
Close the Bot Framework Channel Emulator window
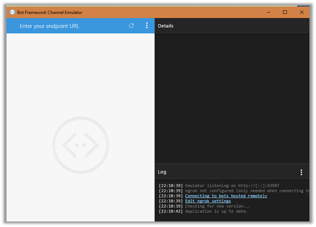click(x=301, y=12)
